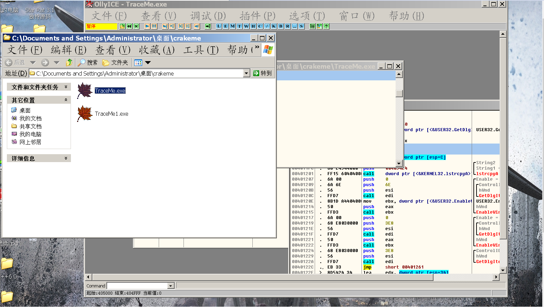Open Explorer 工具(T) menu
544x307 pixels.
[x=201, y=50]
